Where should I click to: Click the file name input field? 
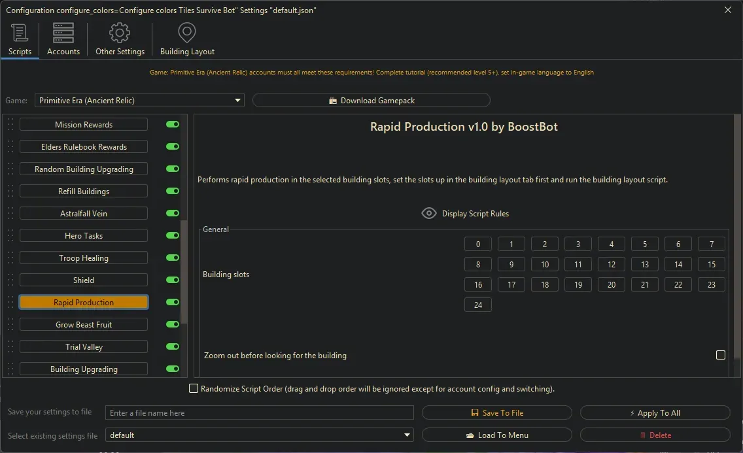(258, 412)
